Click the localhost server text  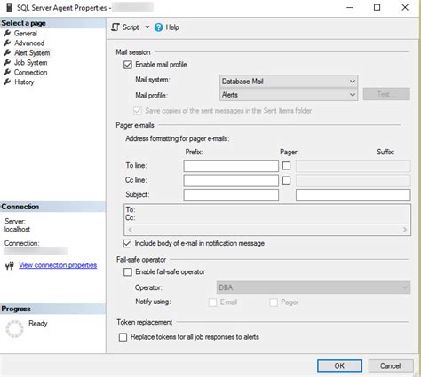coord(17,229)
